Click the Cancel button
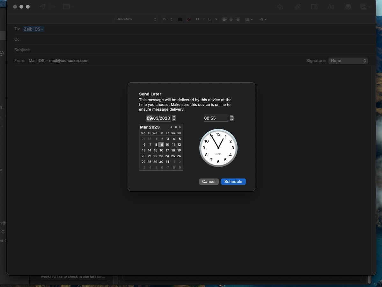Image resolution: width=382 pixels, height=287 pixels. tap(209, 182)
